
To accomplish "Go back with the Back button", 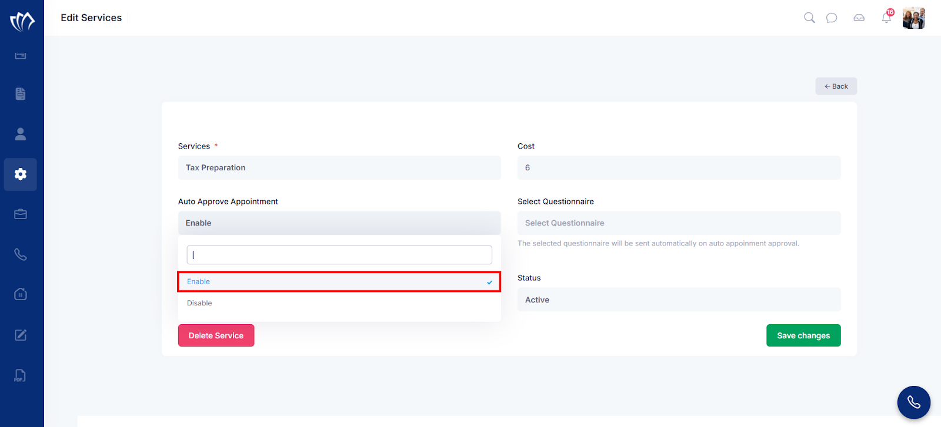I will point(836,86).
